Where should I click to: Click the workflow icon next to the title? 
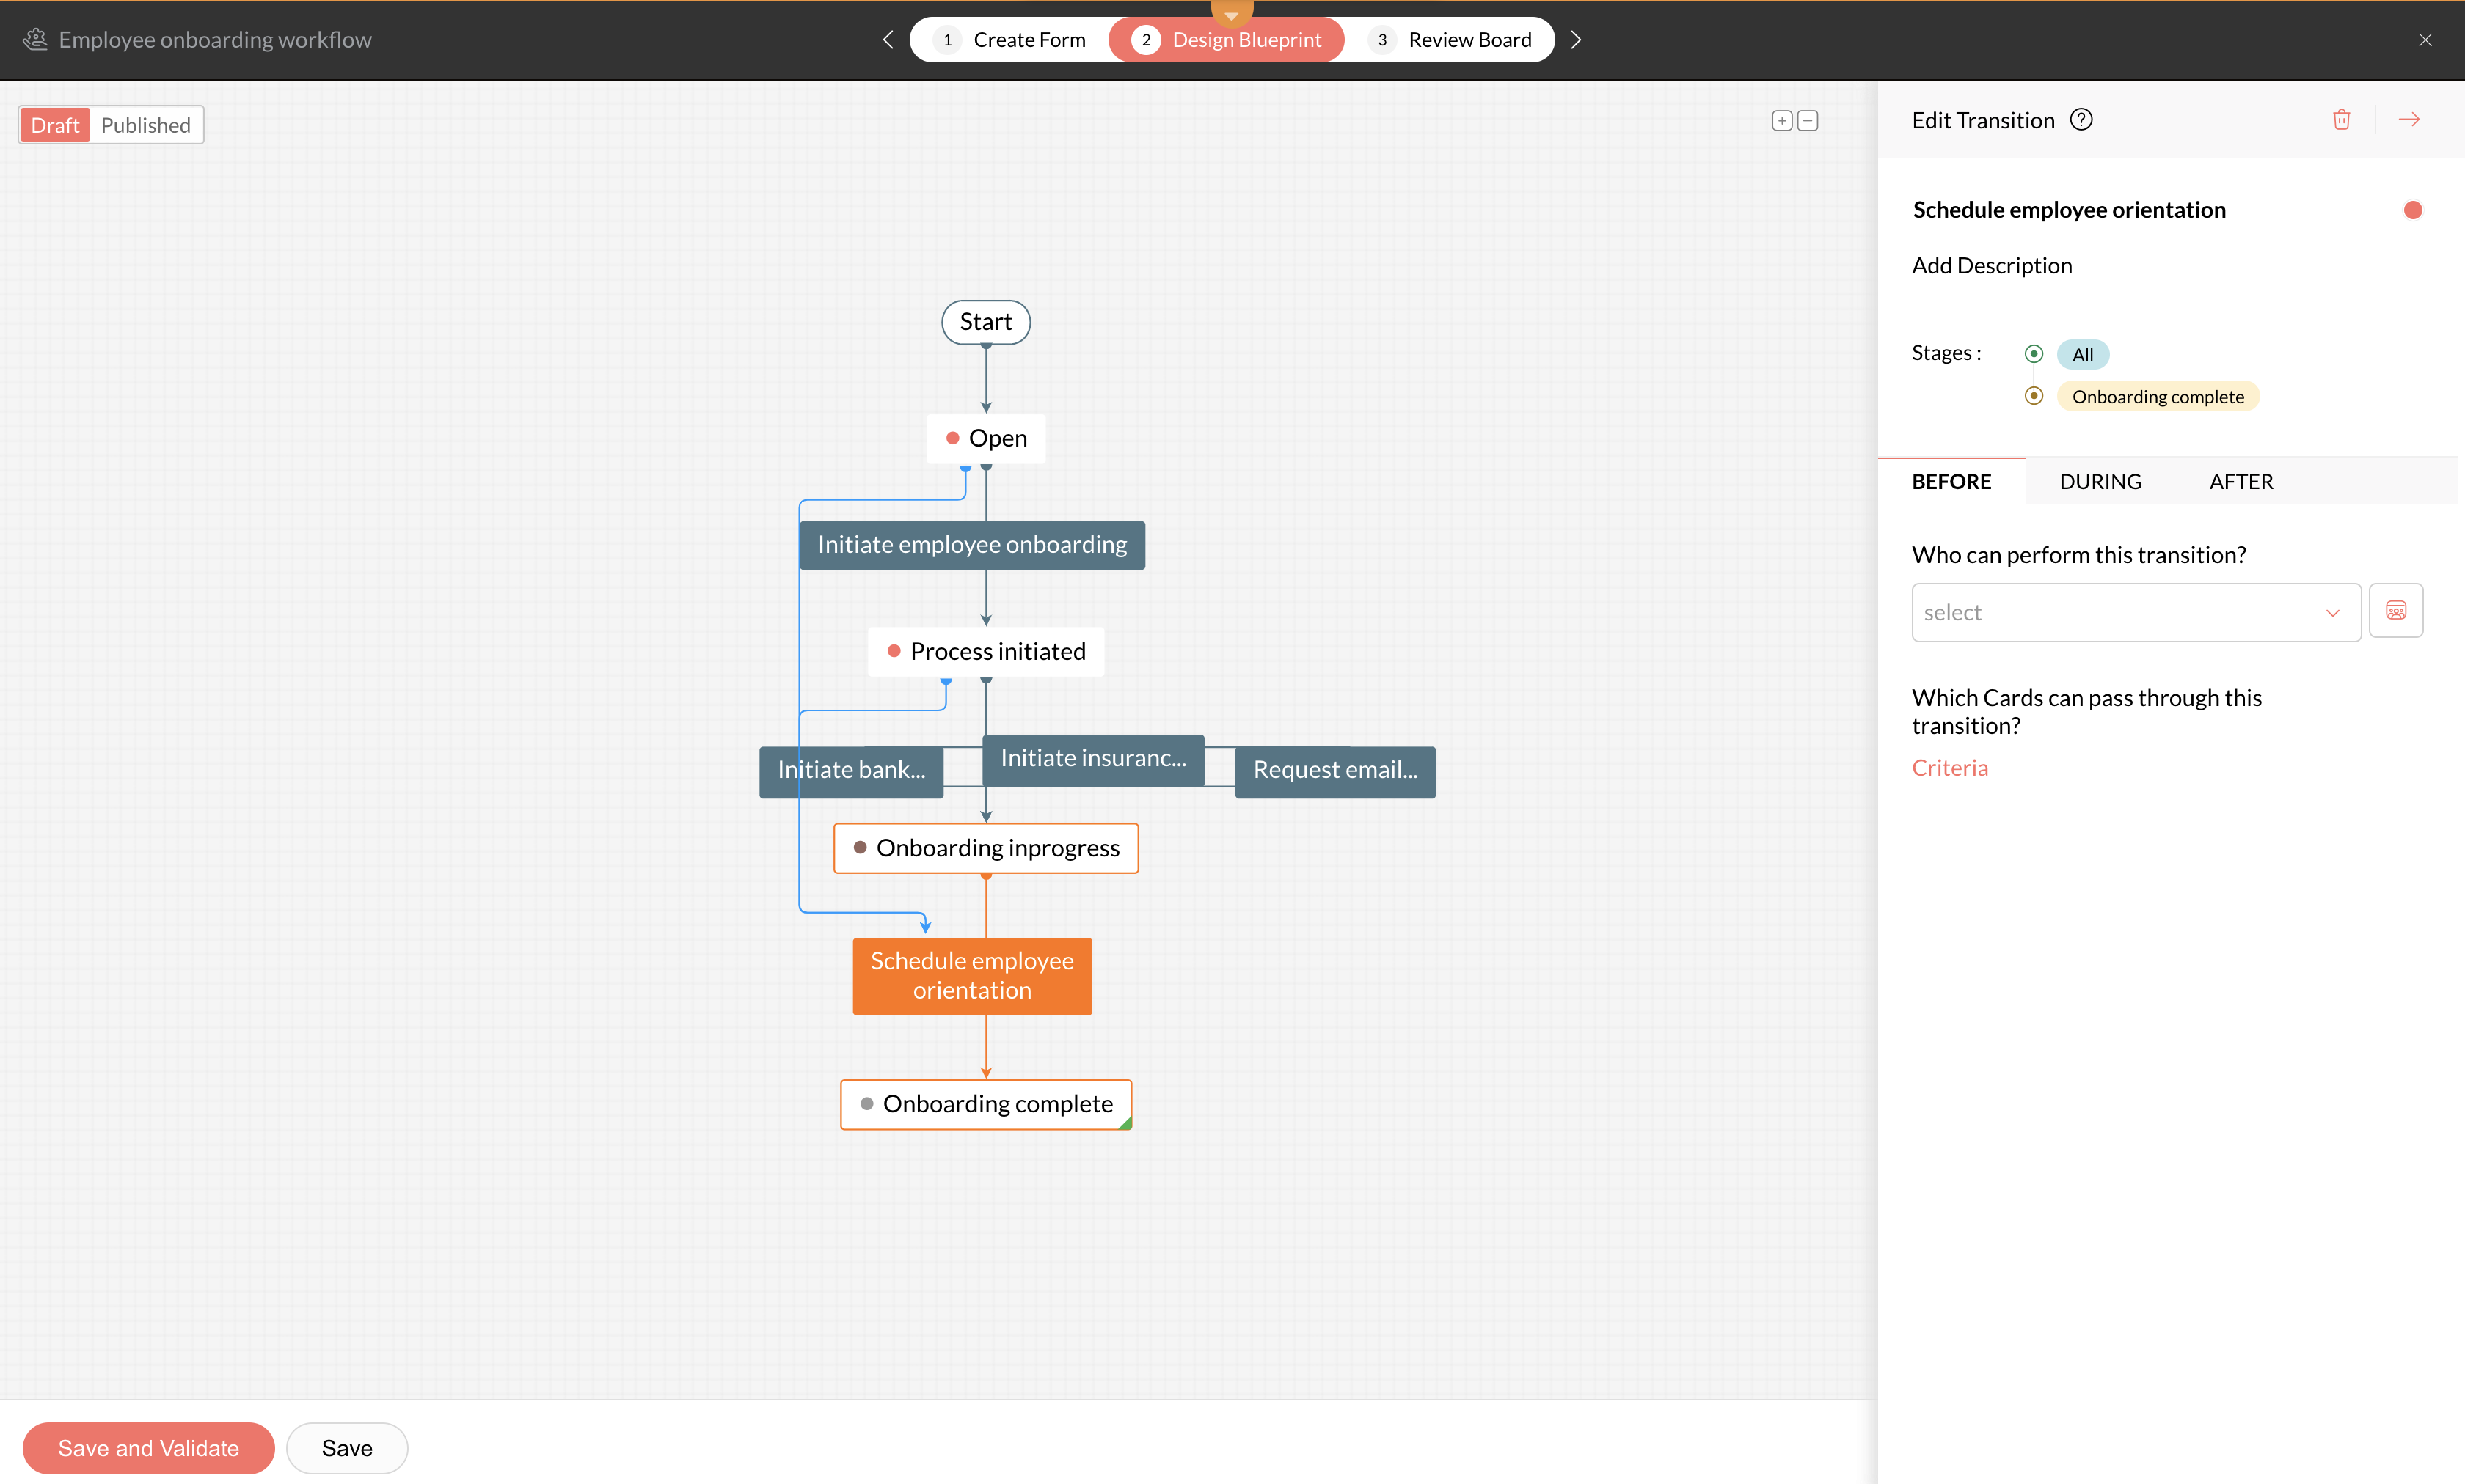coord(35,39)
